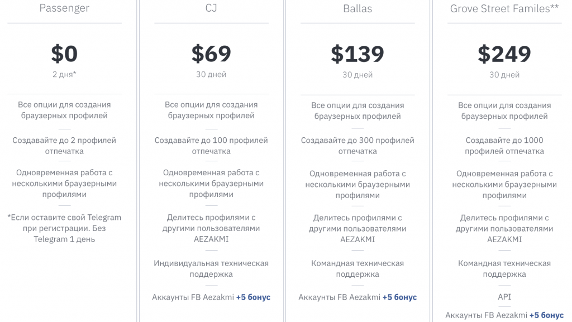Select the Passenger plan heading
The width and height of the screenshot is (572, 322).
coord(64,8)
